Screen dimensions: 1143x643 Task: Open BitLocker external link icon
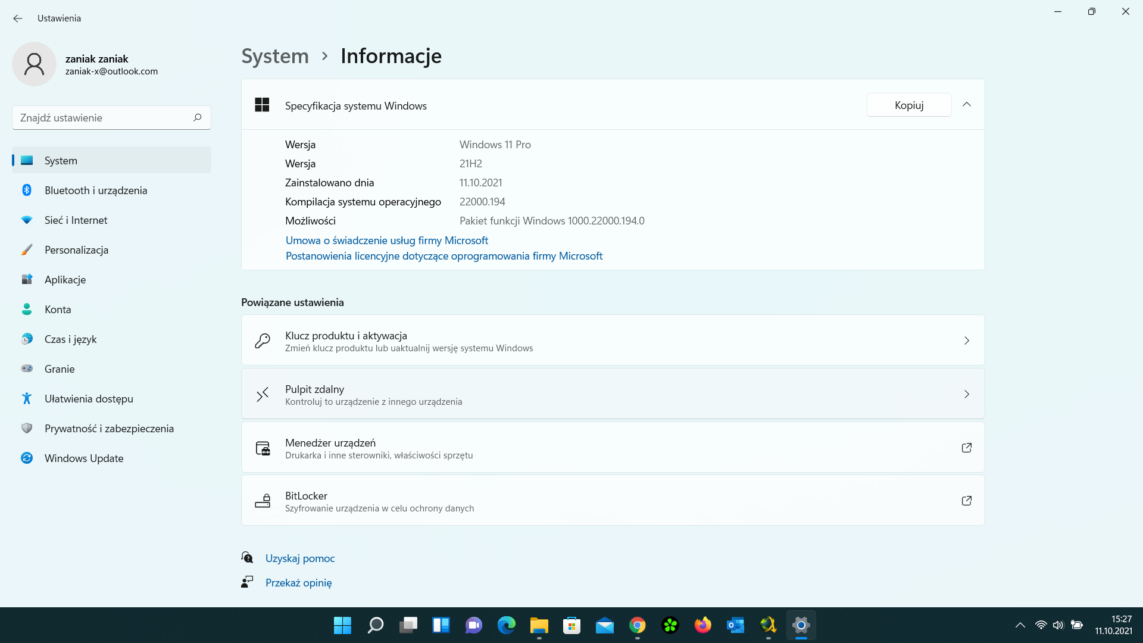click(967, 501)
